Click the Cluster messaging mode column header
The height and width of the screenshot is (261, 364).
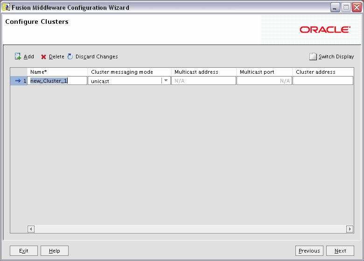129,72
